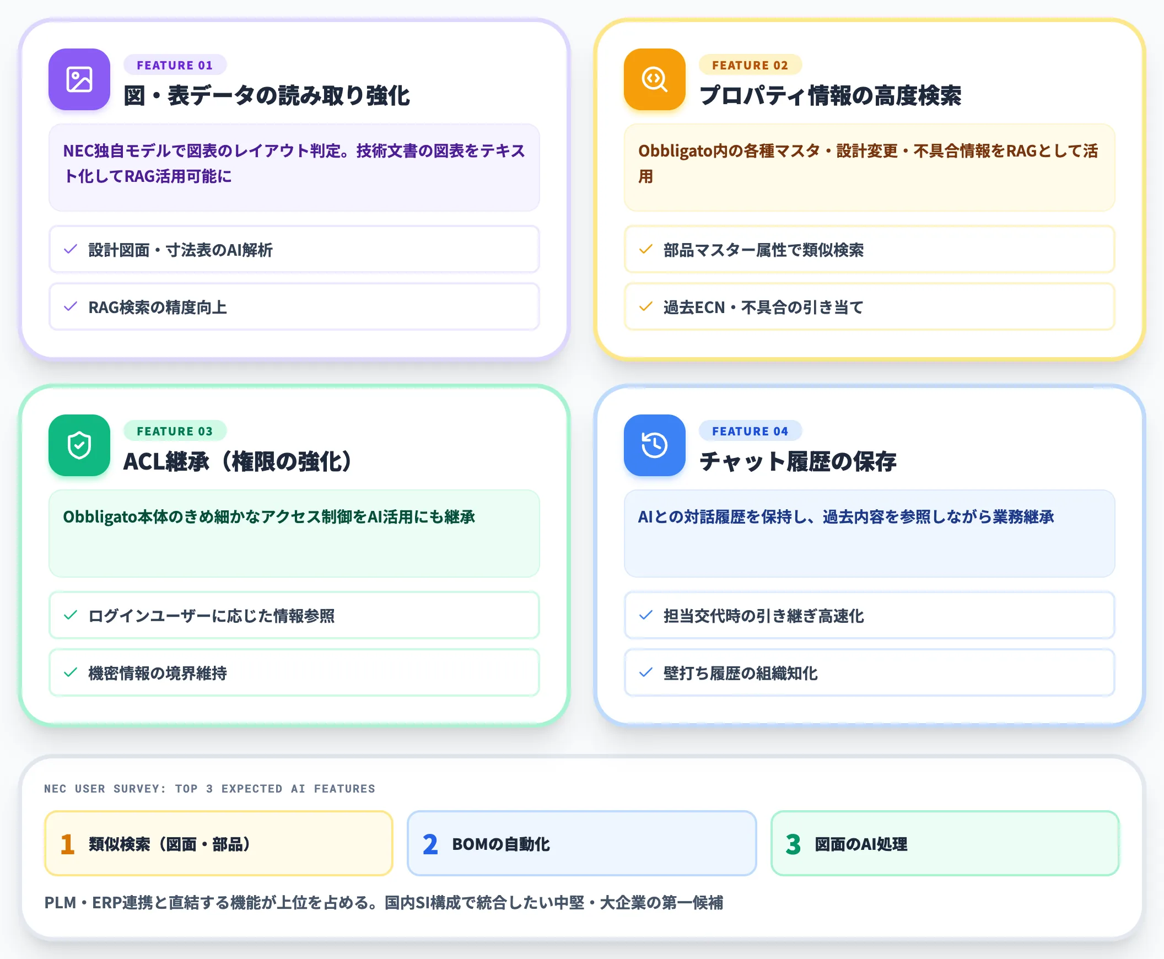Click the AIとの対話履歴を保持し description box
Screen dimensions: 1164x959
[x=869, y=534]
